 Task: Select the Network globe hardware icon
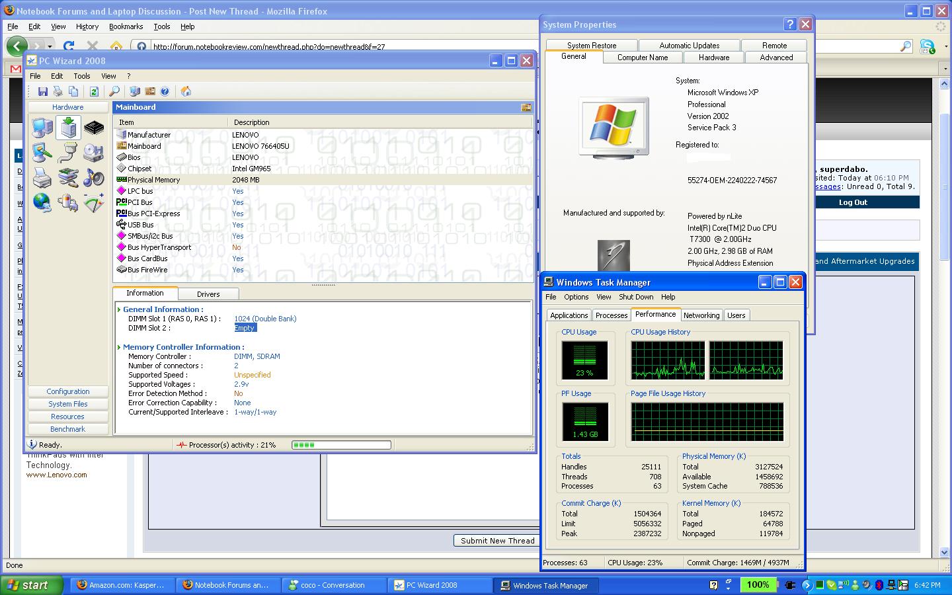(42, 203)
